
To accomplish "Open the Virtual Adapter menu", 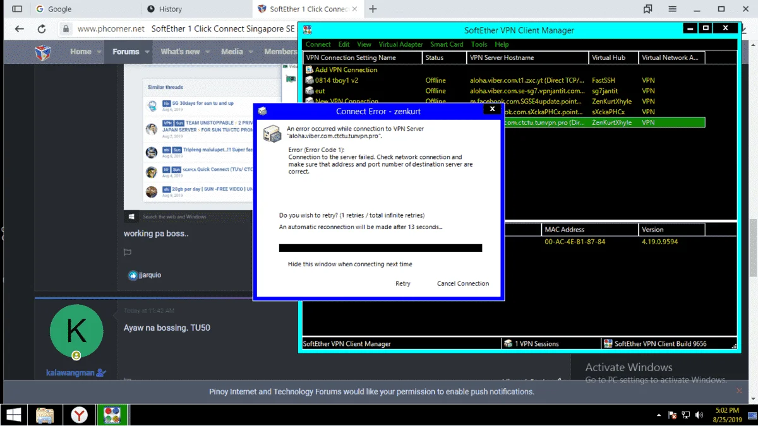I will point(400,44).
